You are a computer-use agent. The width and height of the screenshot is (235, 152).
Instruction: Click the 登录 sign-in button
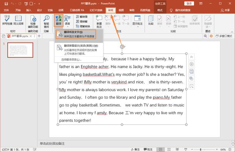coord(189,3)
